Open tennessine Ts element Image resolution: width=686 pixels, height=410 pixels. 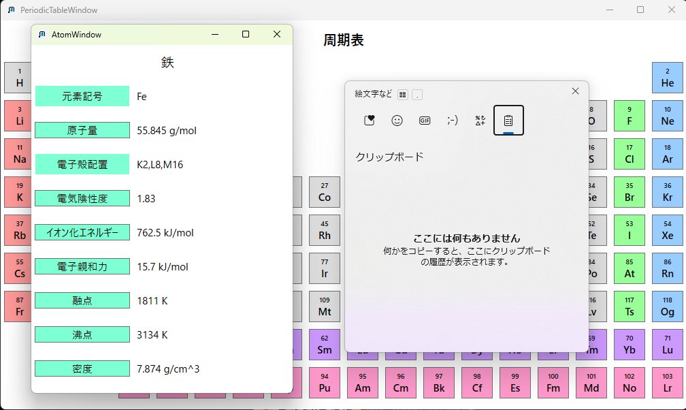629,306
